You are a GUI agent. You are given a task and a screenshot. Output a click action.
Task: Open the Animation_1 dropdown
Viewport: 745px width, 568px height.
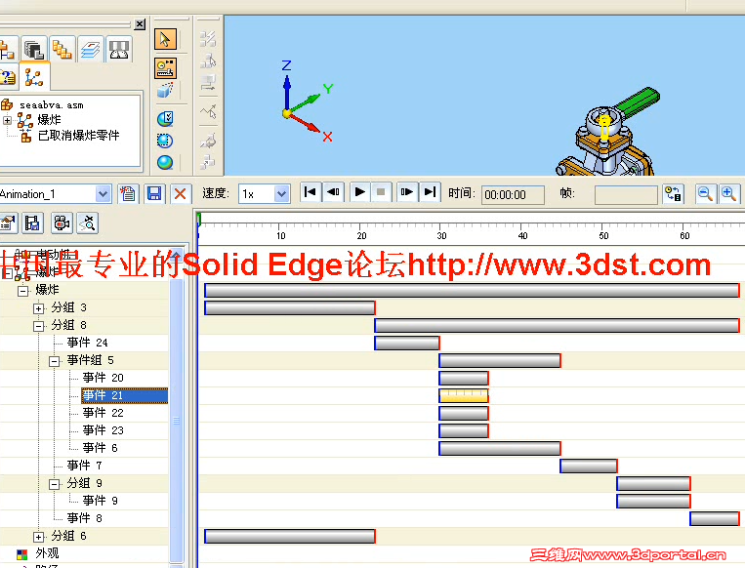click(x=103, y=194)
